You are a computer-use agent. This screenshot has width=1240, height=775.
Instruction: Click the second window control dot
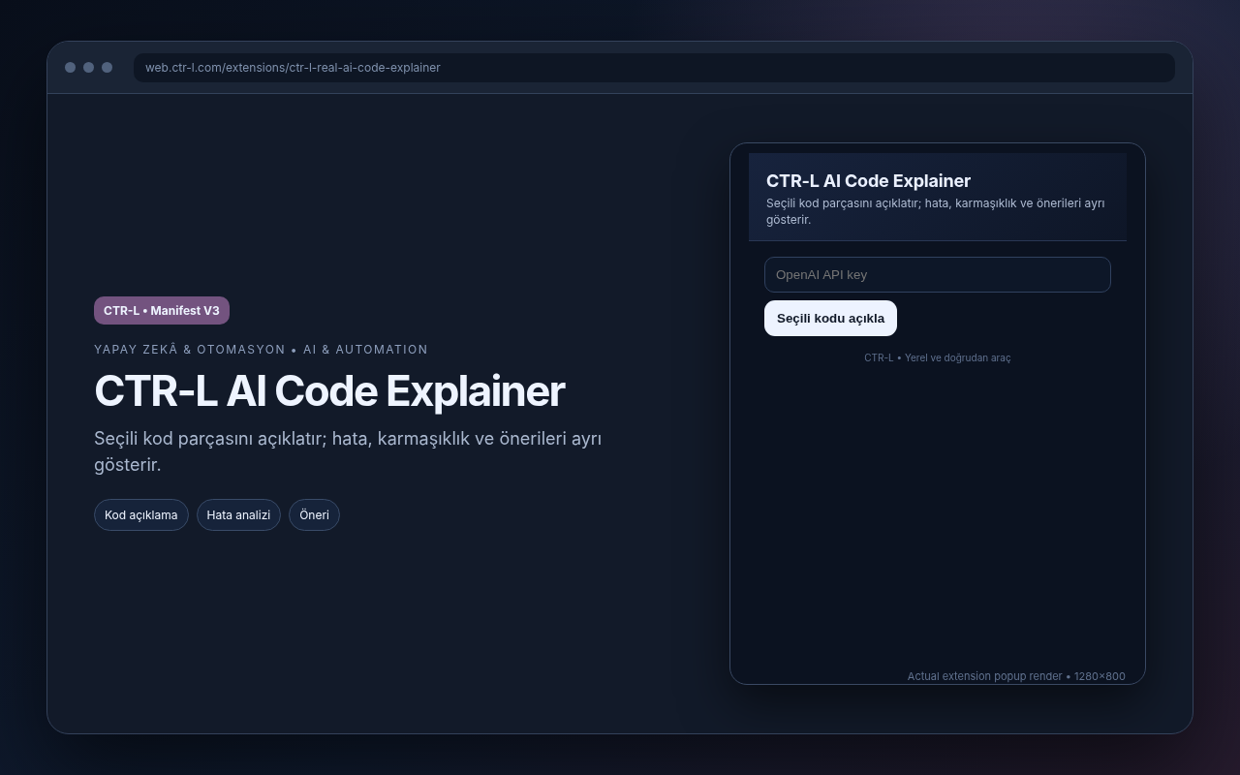[x=88, y=67]
